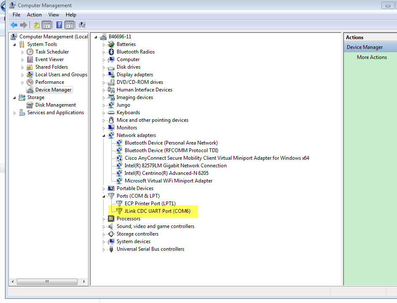Screen dimensions: 397x303
Task: Select Intel(R) Centrino(R) Advanced-N 6205
Action: (166, 173)
